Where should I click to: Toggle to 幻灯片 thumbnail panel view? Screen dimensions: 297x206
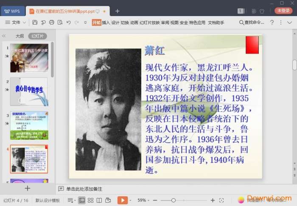[37, 36]
